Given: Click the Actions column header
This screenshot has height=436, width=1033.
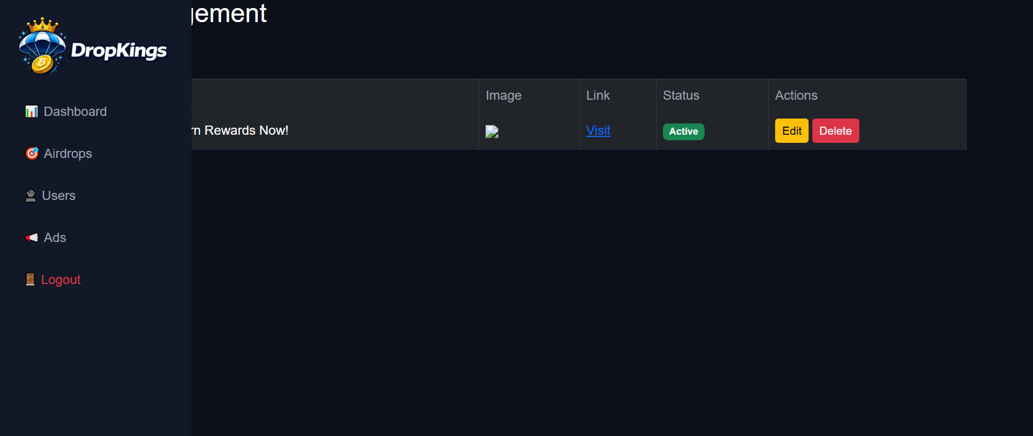Looking at the screenshot, I should coord(796,95).
